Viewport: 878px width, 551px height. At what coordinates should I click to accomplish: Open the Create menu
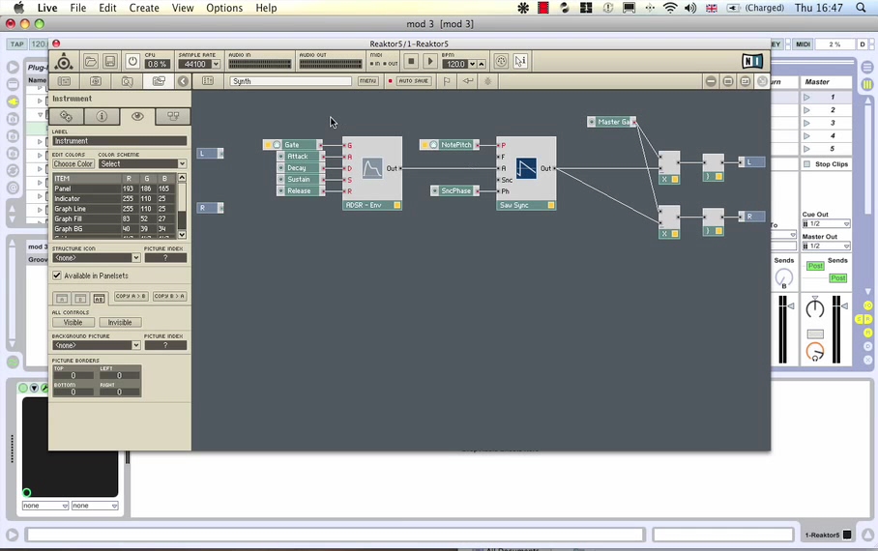(144, 8)
